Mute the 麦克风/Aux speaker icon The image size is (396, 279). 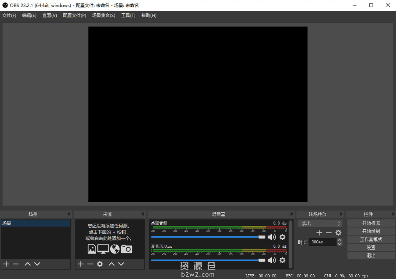[272, 260]
